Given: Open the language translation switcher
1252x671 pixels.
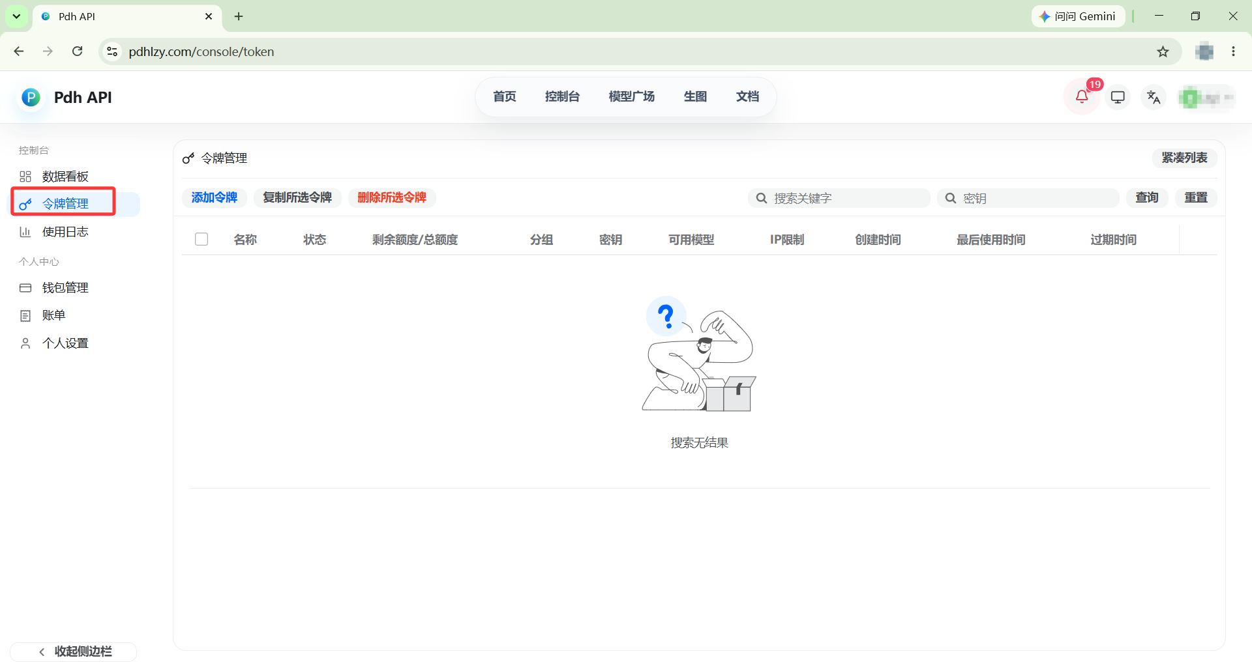Looking at the screenshot, I should tap(1154, 97).
